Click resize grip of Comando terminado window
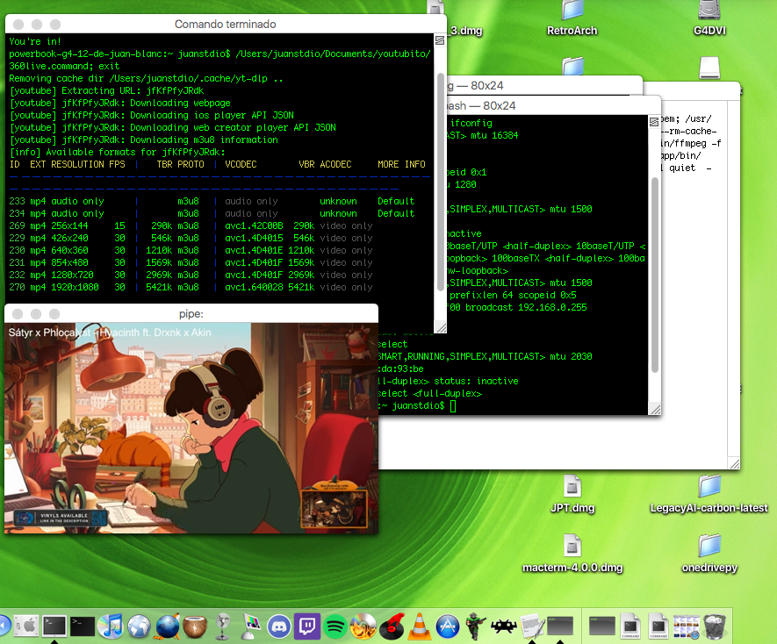The height and width of the screenshot is (644, 777). (x=441, y=327)
